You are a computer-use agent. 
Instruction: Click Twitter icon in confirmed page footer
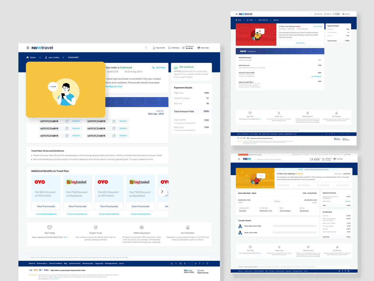pos(195,263)
